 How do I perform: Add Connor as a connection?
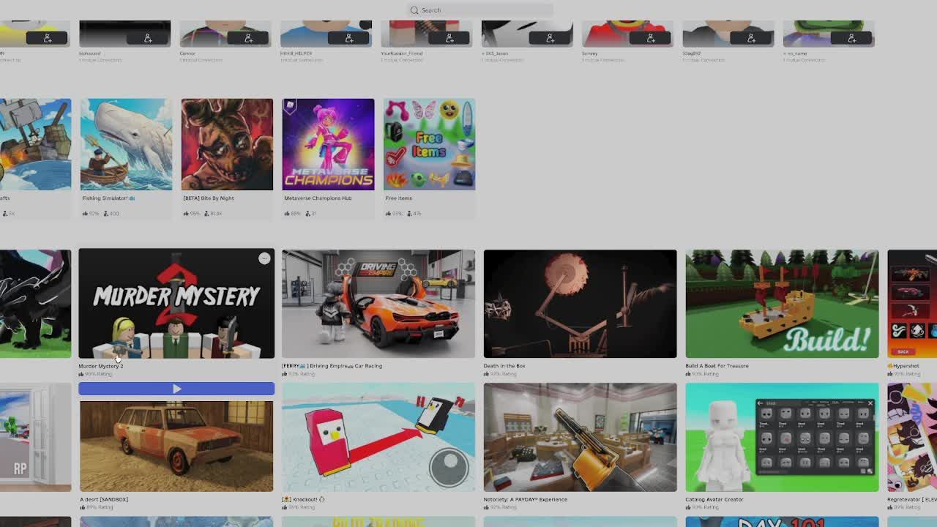click(x=248, y=38)
